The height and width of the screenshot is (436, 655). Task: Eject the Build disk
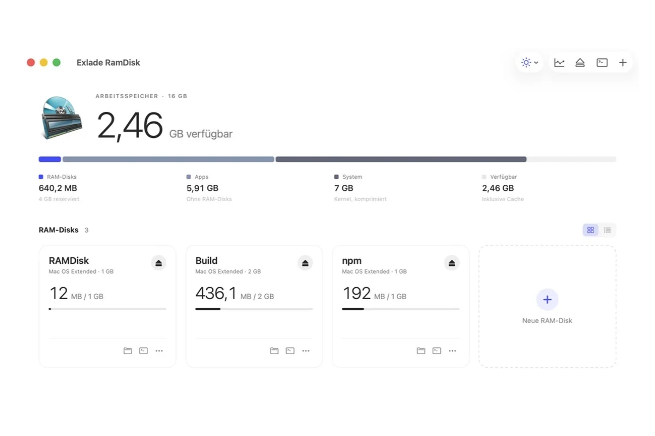305,263
